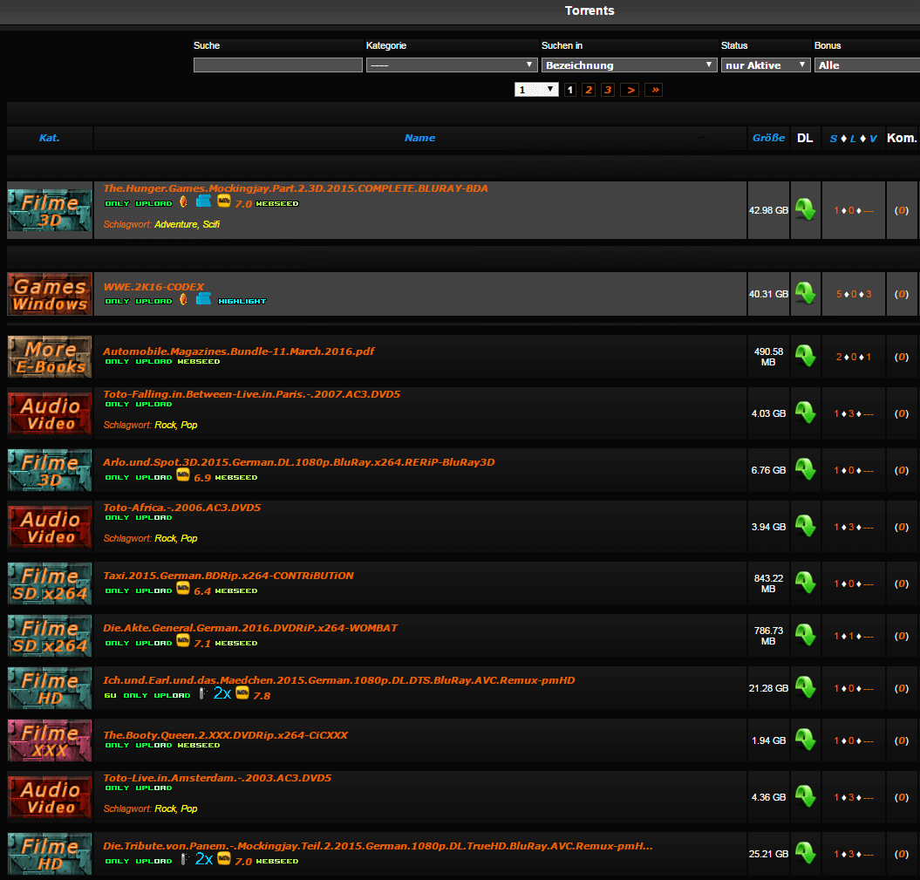Go to page 2 of torrents

point(589,90)
